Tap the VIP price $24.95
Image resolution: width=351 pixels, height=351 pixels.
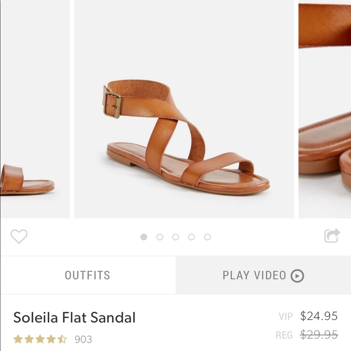coord(320,316)
